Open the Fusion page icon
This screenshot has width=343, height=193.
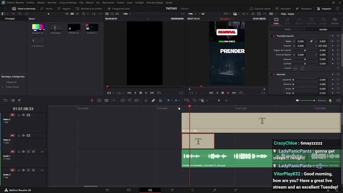click(x=172, y=190)
